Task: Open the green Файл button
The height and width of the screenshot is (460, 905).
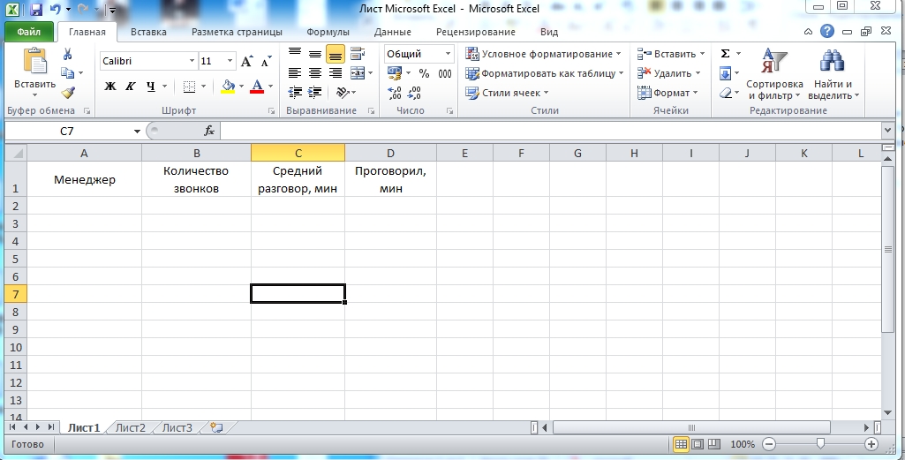Action: pos(29,33)
